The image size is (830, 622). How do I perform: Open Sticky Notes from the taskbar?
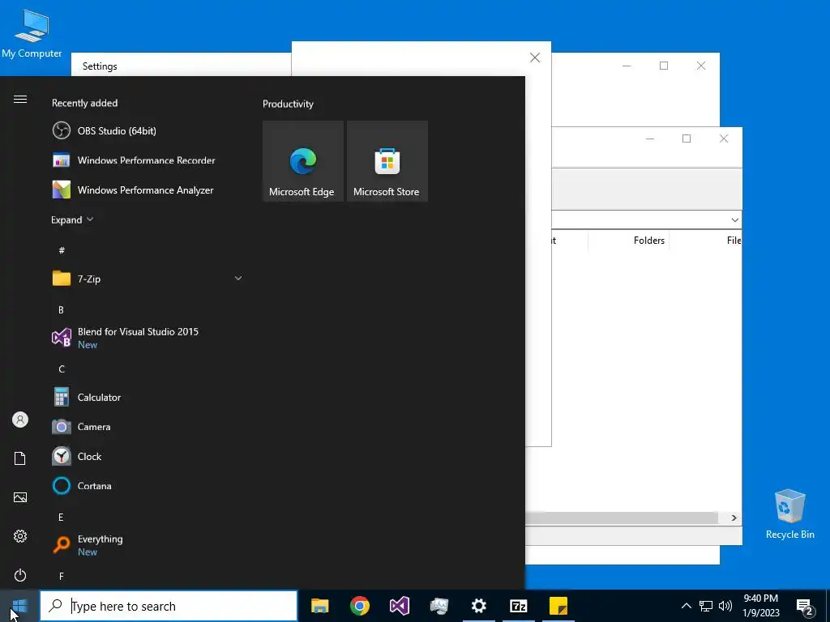(x=558, y=606)
